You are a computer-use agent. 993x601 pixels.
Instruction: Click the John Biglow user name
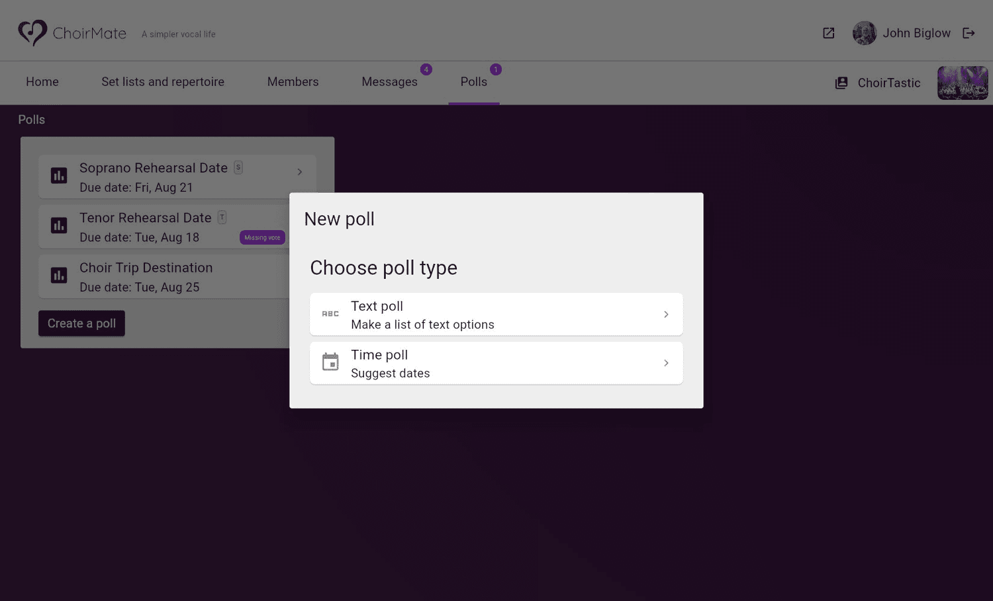916,33
